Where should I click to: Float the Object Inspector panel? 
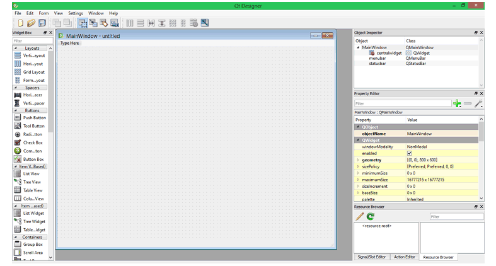(476, 33)
